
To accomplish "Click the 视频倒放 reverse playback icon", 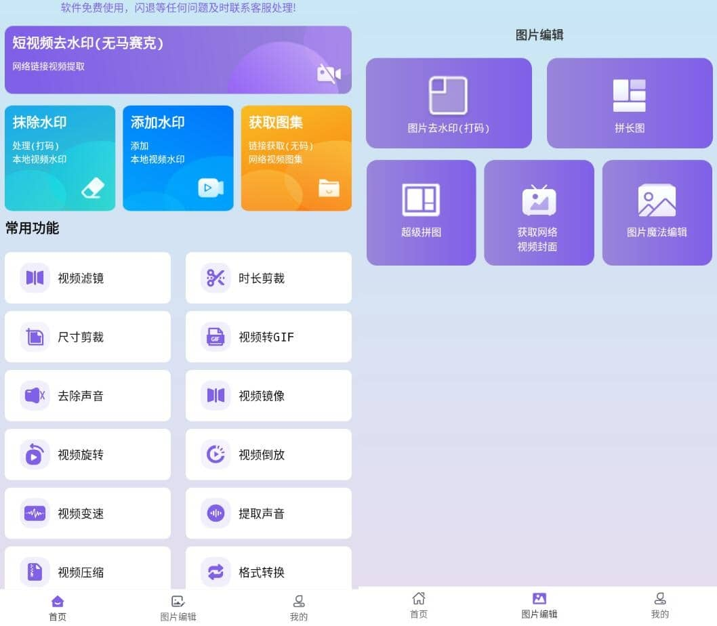I will click(x=216, y=455).
